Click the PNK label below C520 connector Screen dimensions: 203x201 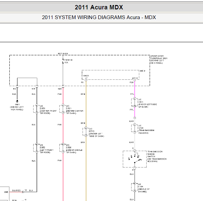click(x=59, y=160)
